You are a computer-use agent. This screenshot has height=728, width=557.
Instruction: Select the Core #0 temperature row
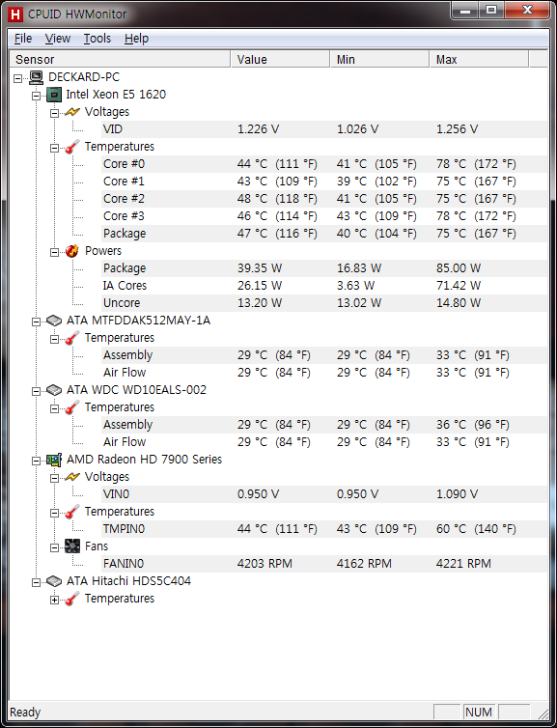point(324,164)
